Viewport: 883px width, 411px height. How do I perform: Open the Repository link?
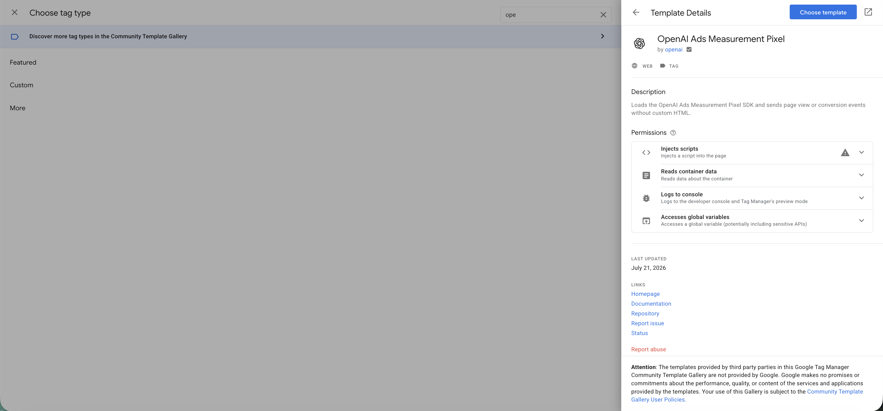[645, 313]
